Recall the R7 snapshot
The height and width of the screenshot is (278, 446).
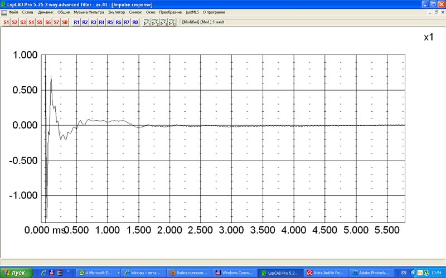pyautogui.click(x=127, y=22)
